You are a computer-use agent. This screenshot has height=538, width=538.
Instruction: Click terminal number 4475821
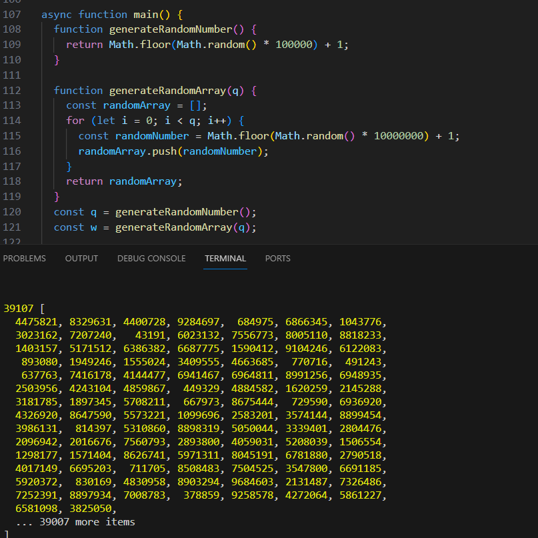click(37, 322)
